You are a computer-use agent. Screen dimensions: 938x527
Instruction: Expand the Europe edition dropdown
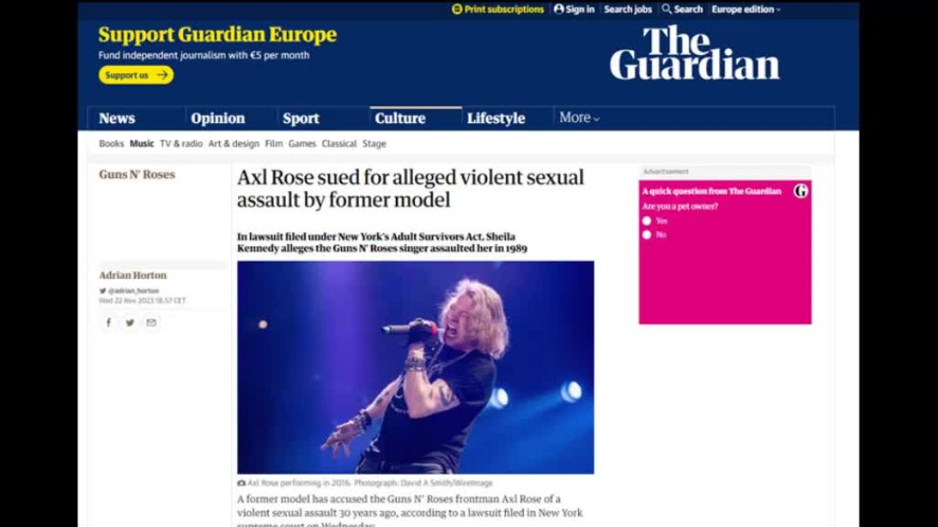pyautogui.click(x=746, y=9)
